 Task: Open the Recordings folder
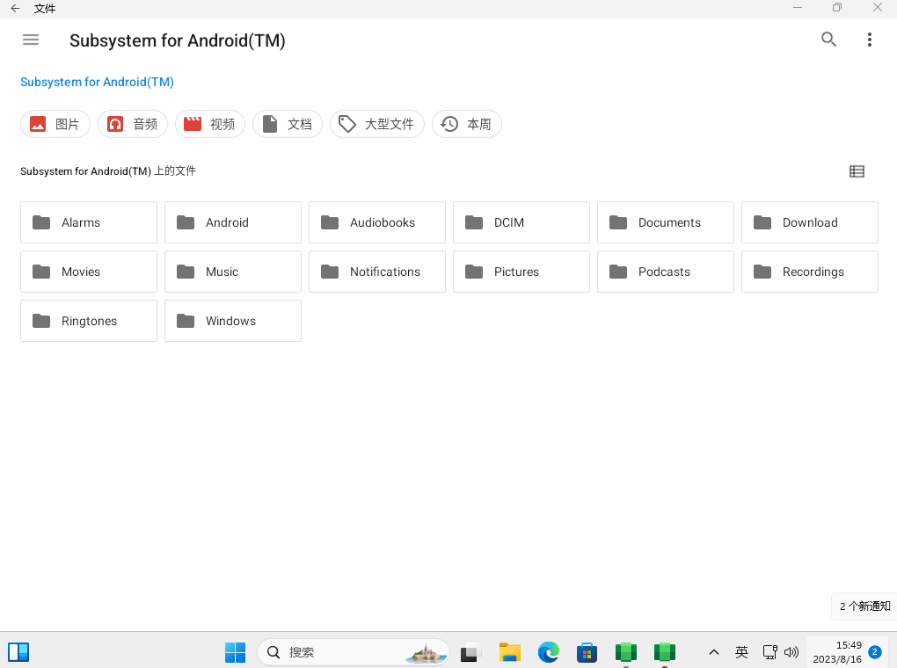[x=810, y=272]
